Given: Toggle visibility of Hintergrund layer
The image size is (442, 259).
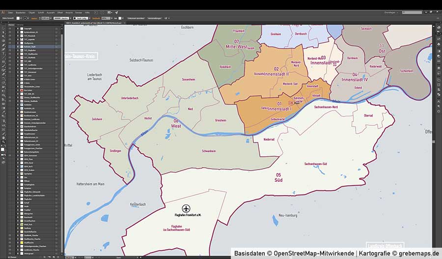Looking at the screenshot, I should pyautogui.click(x=10, y=254).
